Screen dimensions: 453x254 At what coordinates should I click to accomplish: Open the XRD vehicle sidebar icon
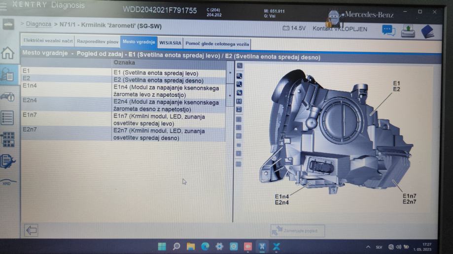point(8,182)
